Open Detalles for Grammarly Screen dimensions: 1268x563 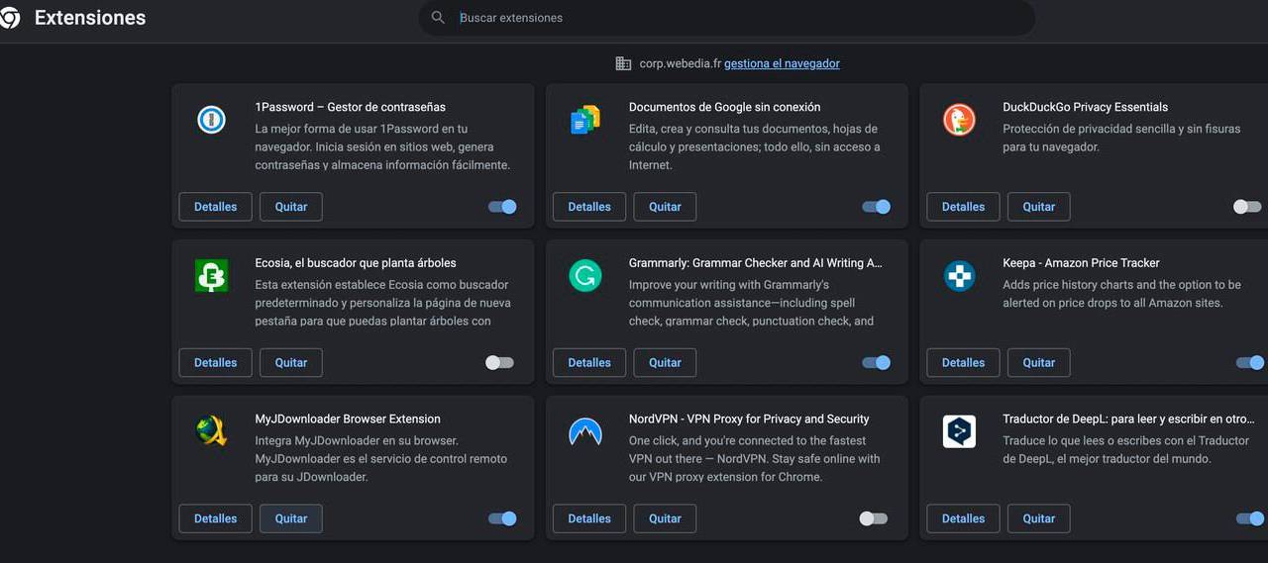pyautogui.click(x=589, y=363)
